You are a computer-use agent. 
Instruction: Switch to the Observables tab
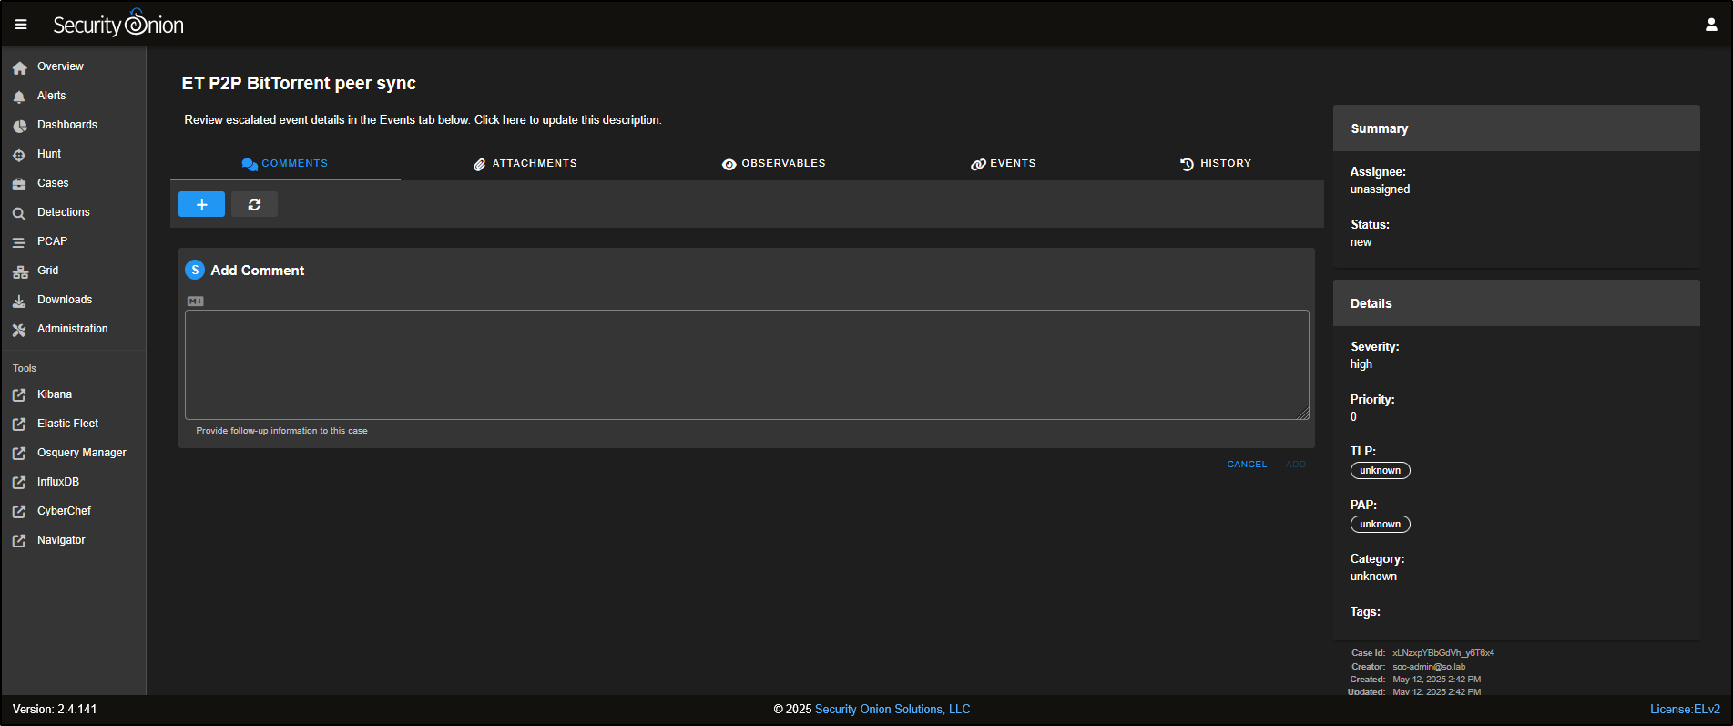(x=774, y=164)
